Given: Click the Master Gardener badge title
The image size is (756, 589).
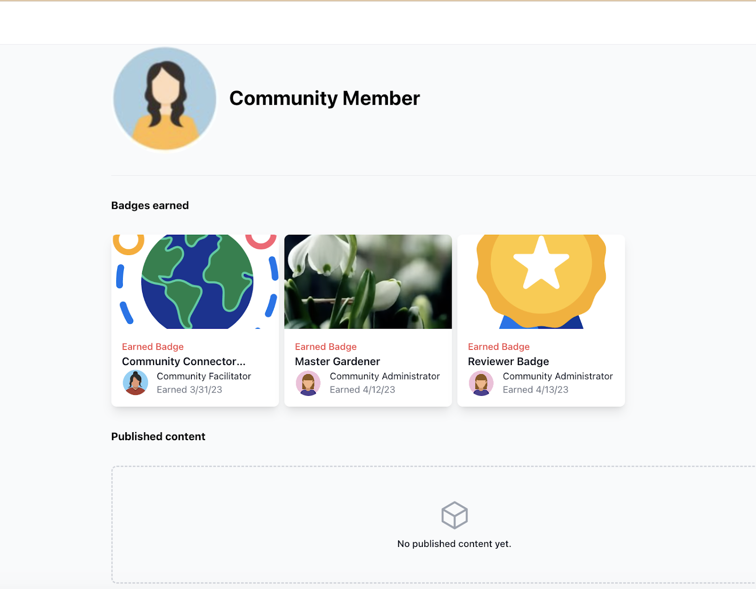Looking at the screenshot, I should click(x=337, y=361).
